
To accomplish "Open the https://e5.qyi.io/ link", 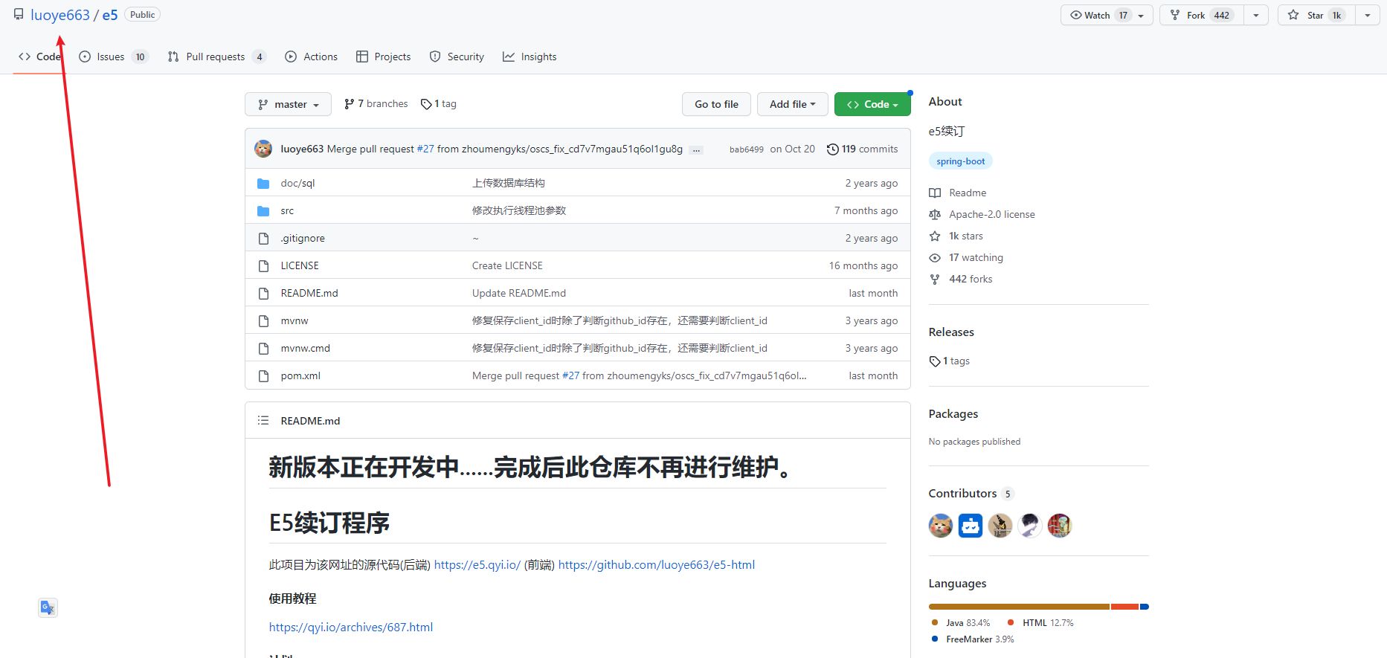I will click(477, 565).
